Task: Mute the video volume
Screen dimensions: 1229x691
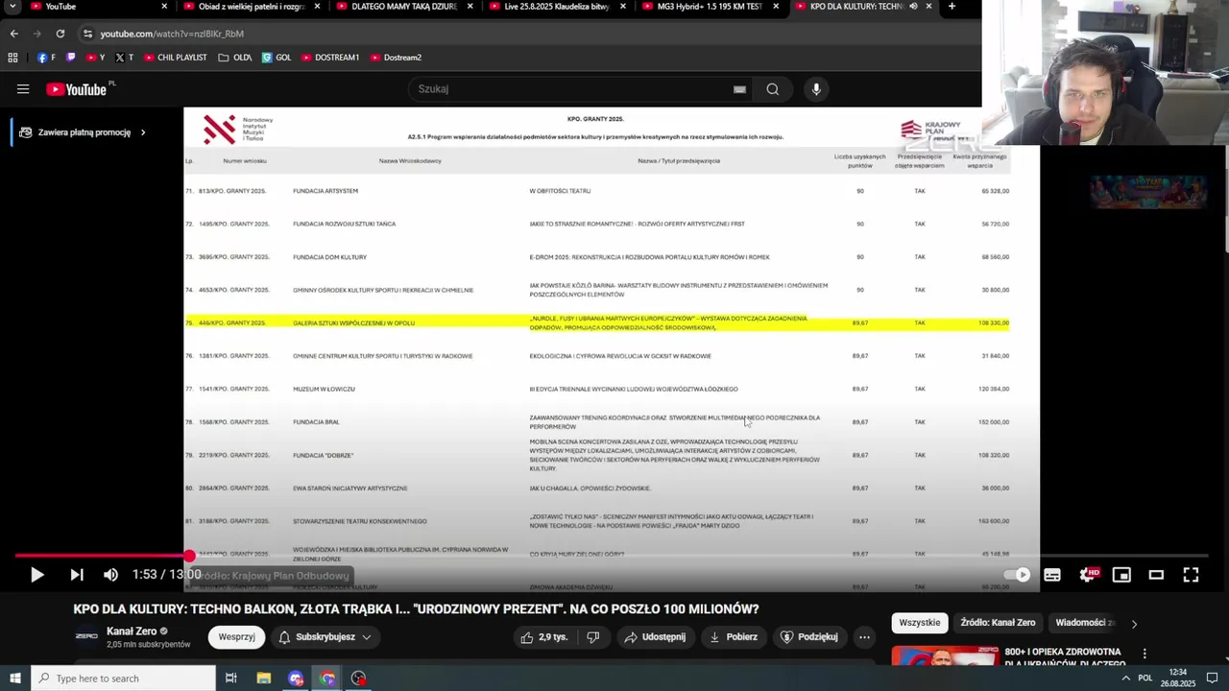Action: click(x=111, y=575)
